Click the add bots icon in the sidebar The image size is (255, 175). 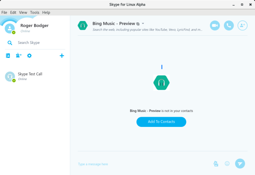[18, 56]
